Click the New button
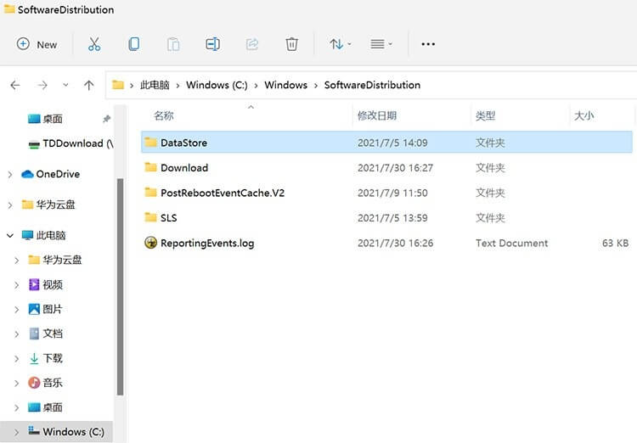Image resolution: width=637 pixels, height=443 pixels. click(x=37, y=44)
